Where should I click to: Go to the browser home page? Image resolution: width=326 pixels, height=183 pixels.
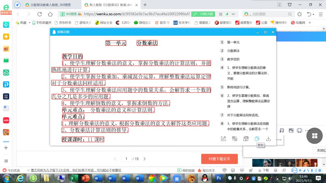click(x=50, y=14)
